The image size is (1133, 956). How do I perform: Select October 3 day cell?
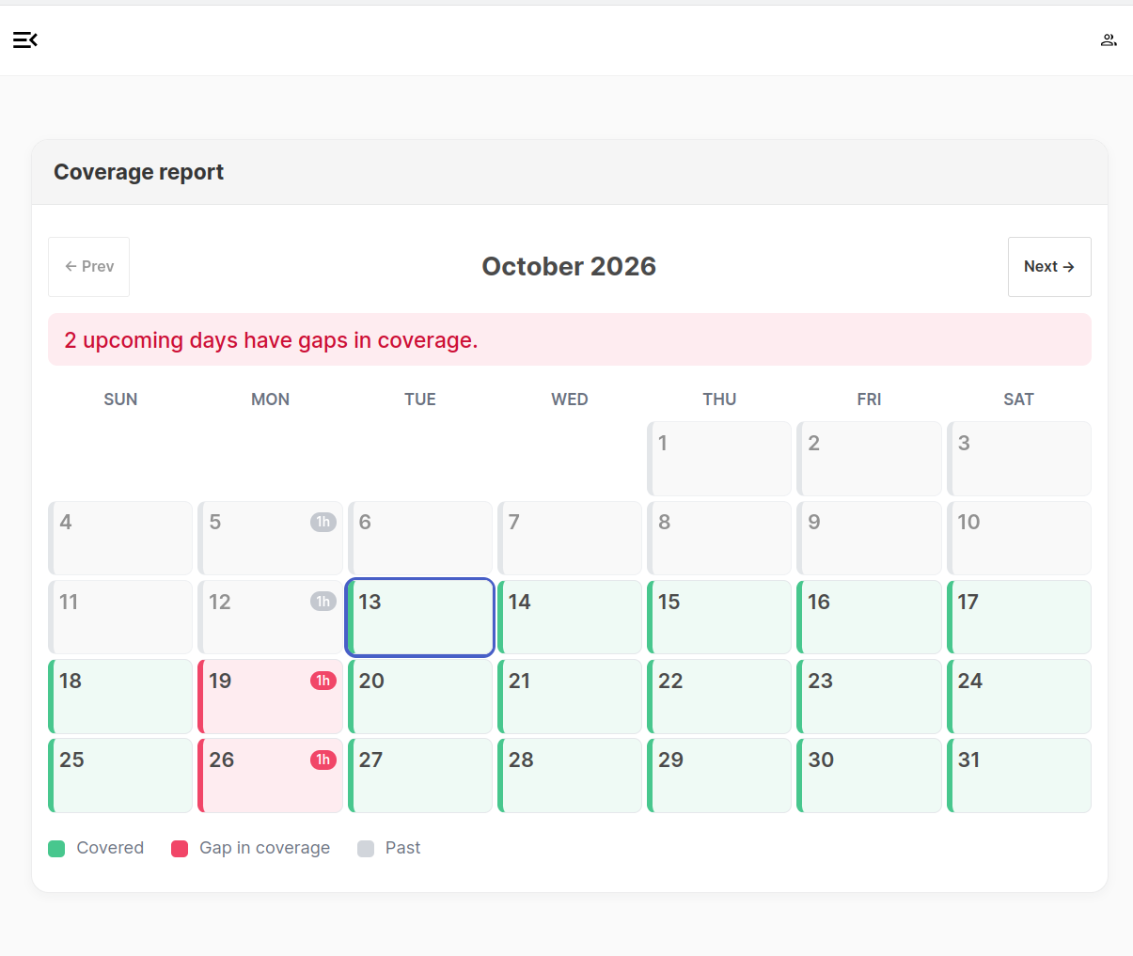[x=1019, y=459]
